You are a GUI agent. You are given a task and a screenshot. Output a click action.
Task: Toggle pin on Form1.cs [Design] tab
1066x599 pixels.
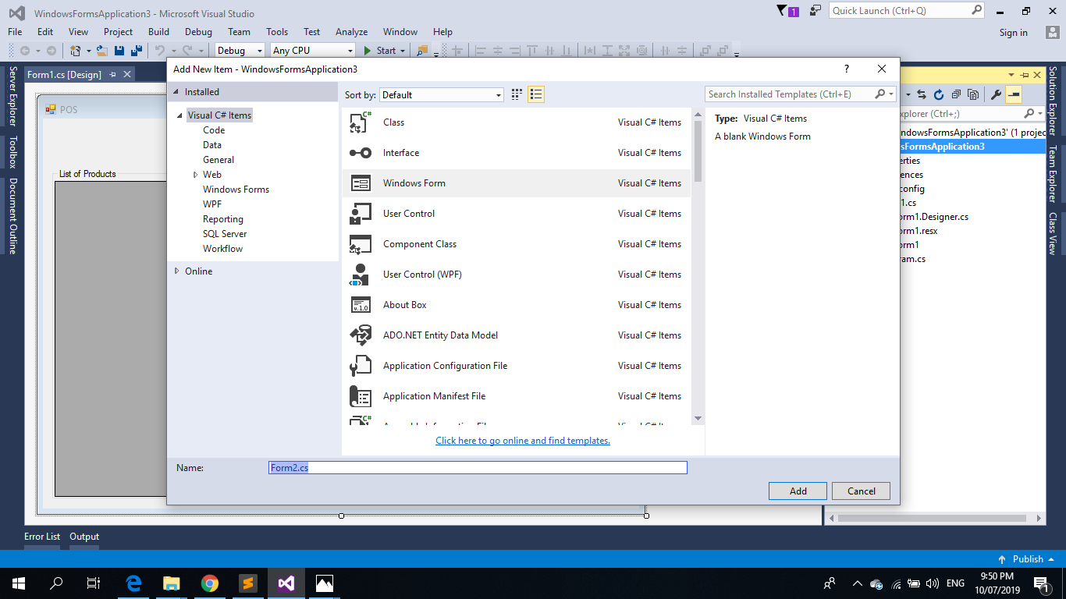click(x=112, y=75)
